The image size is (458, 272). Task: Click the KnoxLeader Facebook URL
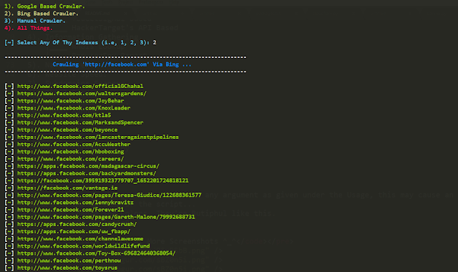click(x=74, y=108)
